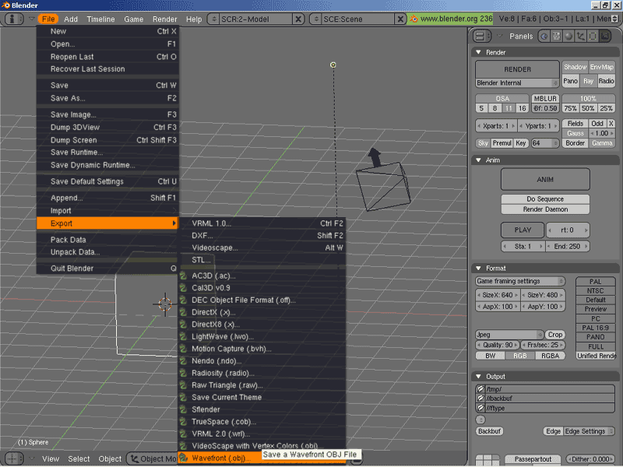Click the script icon beside Cal3D v0.9

(x=184, y=288)
